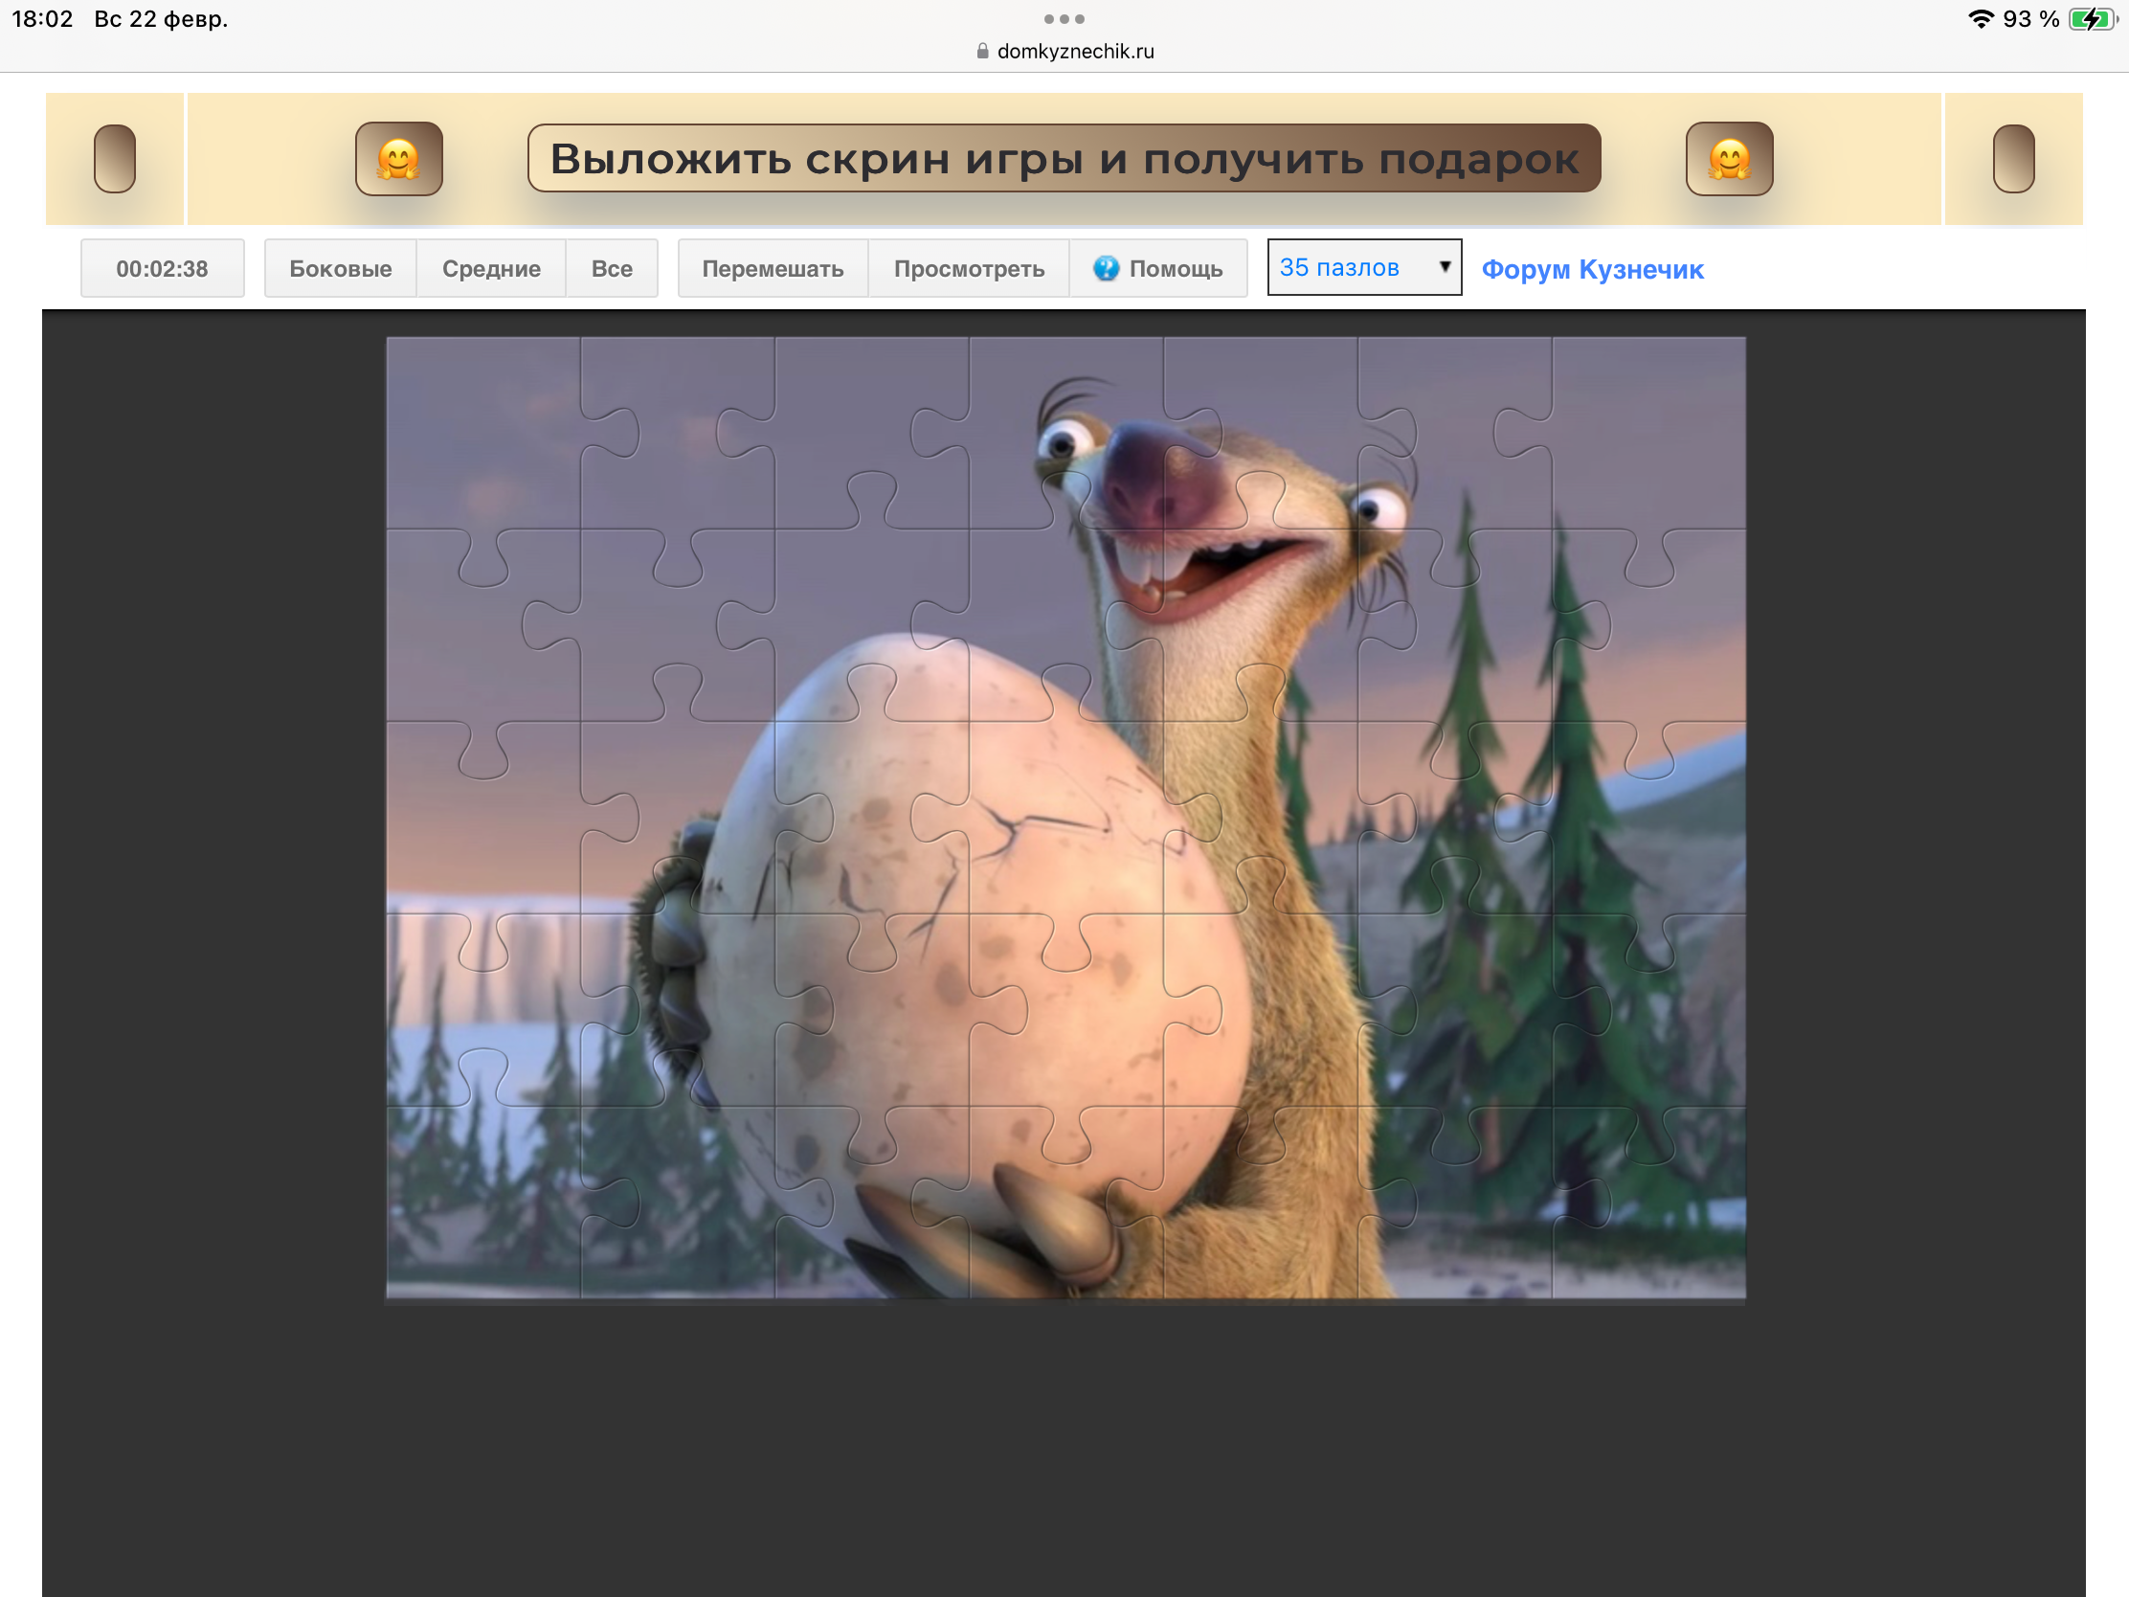Show all pieces with Все button
Screen dimensions: 2129x1597
(611, 269)
